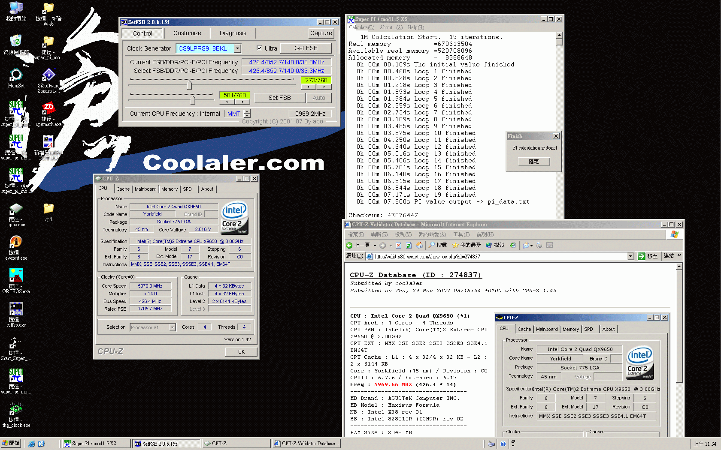
Task: Open the IE address bar dropdown
Action: point(630,256)
